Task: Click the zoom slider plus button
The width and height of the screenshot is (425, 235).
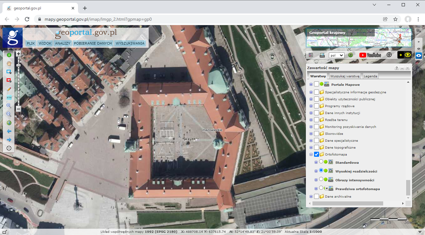Action: (19, 54)
